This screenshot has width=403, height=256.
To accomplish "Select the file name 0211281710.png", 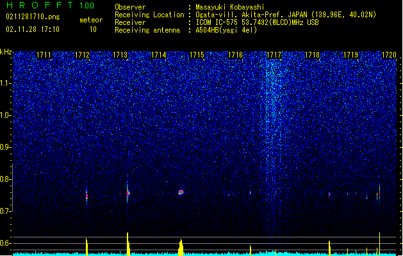I will [x=33, y=17].
